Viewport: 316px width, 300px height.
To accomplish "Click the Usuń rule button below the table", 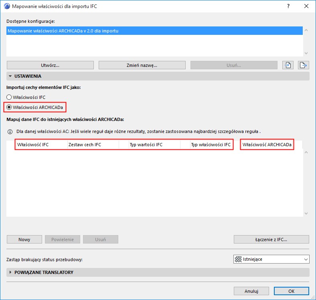I will coord(101,240).
